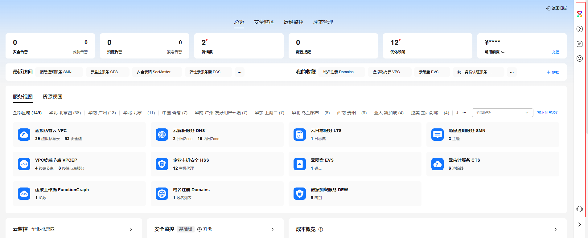Viewport: 588px width, 238px height.
Task: Open the VPC service icon
Action: (24, 135)
